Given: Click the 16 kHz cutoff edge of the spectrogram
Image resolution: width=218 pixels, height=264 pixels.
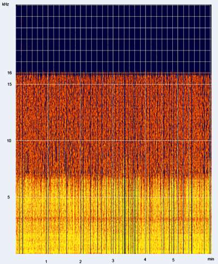Looking at the screenshot, I should (x=114, y=73).
